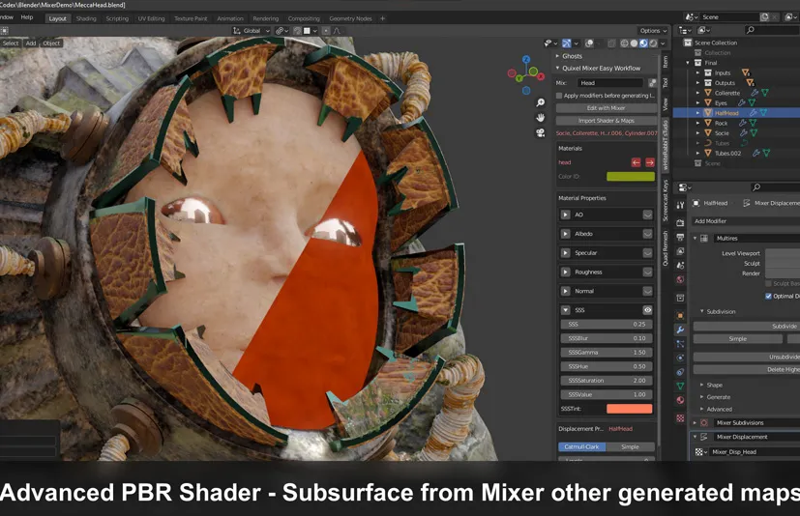
Task: Toggle viewport gizmos icon
Action: tap(566, 43)
